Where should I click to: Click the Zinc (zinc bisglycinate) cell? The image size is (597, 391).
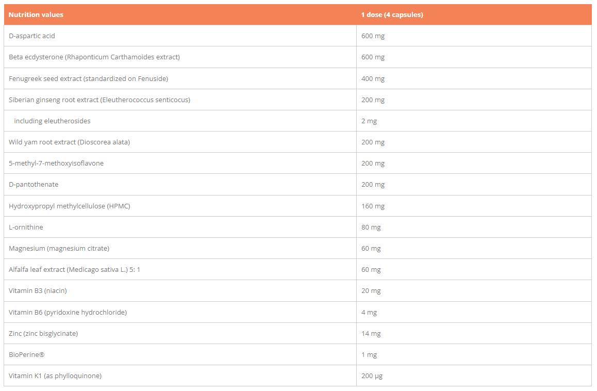tap(43, 334)
